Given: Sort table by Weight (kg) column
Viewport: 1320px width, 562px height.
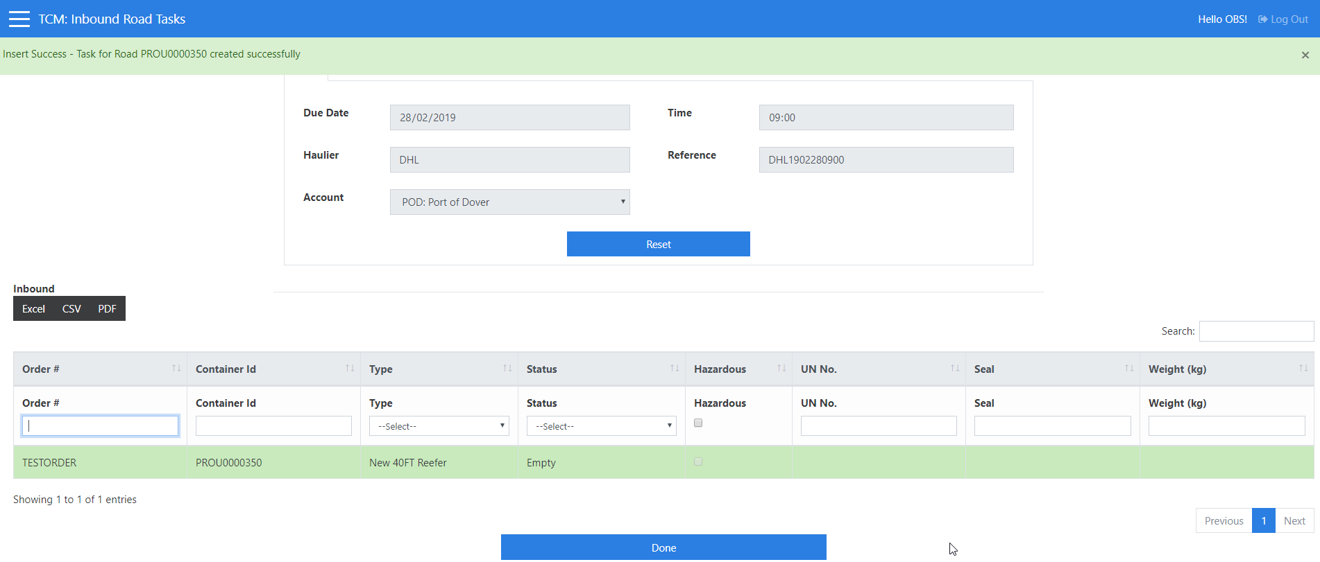Looking at the screenshot, I should pos(1226,369).
